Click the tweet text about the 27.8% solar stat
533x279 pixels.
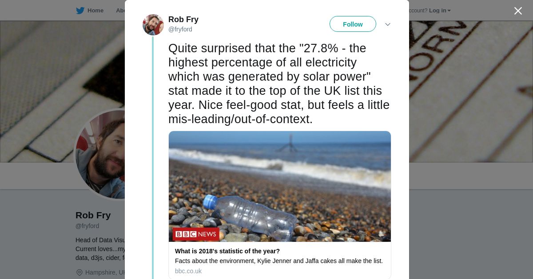pyautogui.click(x=279, y=83)
